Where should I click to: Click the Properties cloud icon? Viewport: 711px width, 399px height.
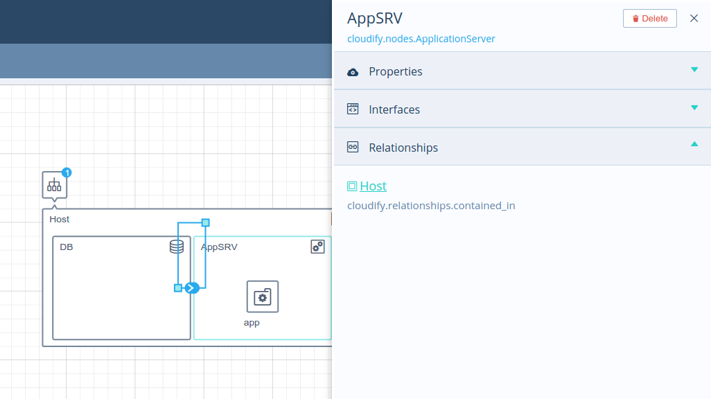pyautogui.click(x=353, y=72)
